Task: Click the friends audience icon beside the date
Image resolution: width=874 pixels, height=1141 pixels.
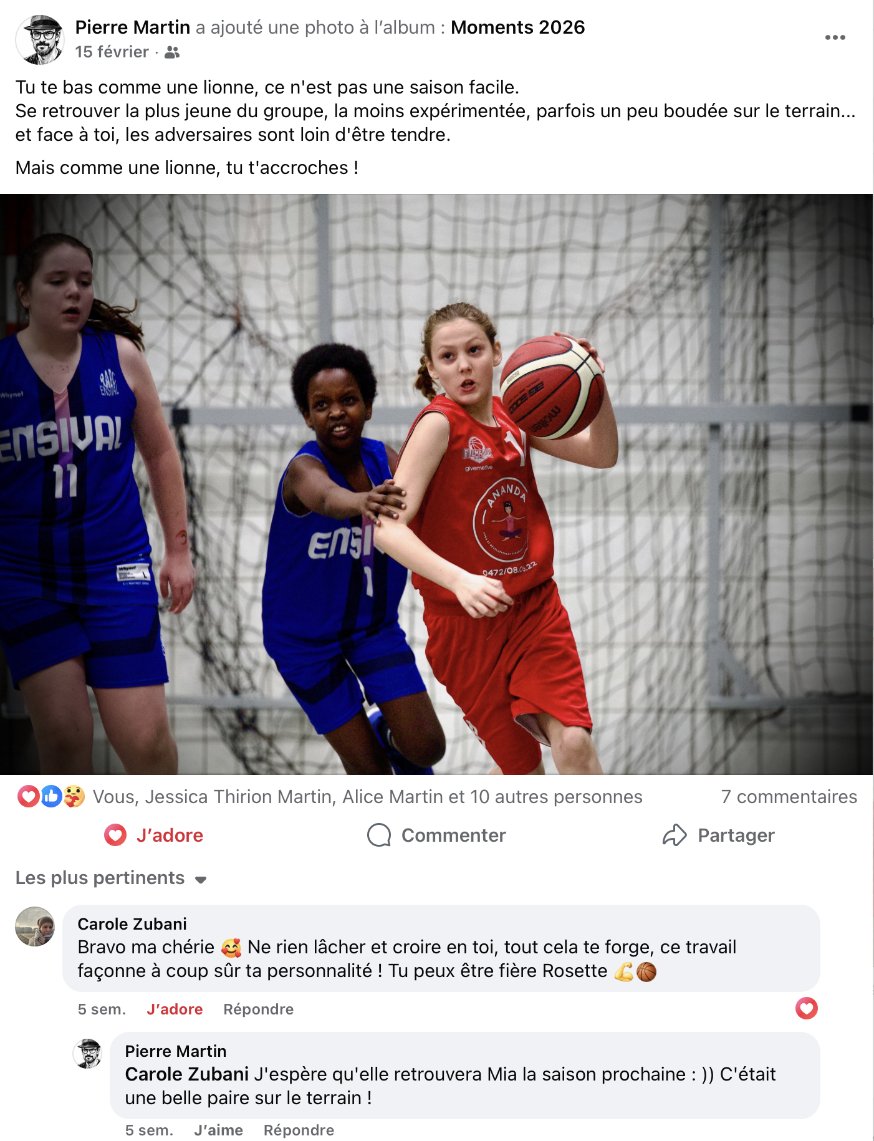Action: pos(172,52)
